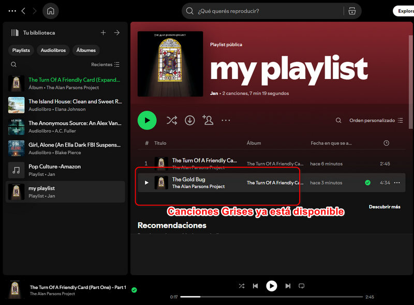Create a new playlist with the plus icon
Image resolution: width=414 pixels, height=305 pixels.
click(x=103, y=32)
